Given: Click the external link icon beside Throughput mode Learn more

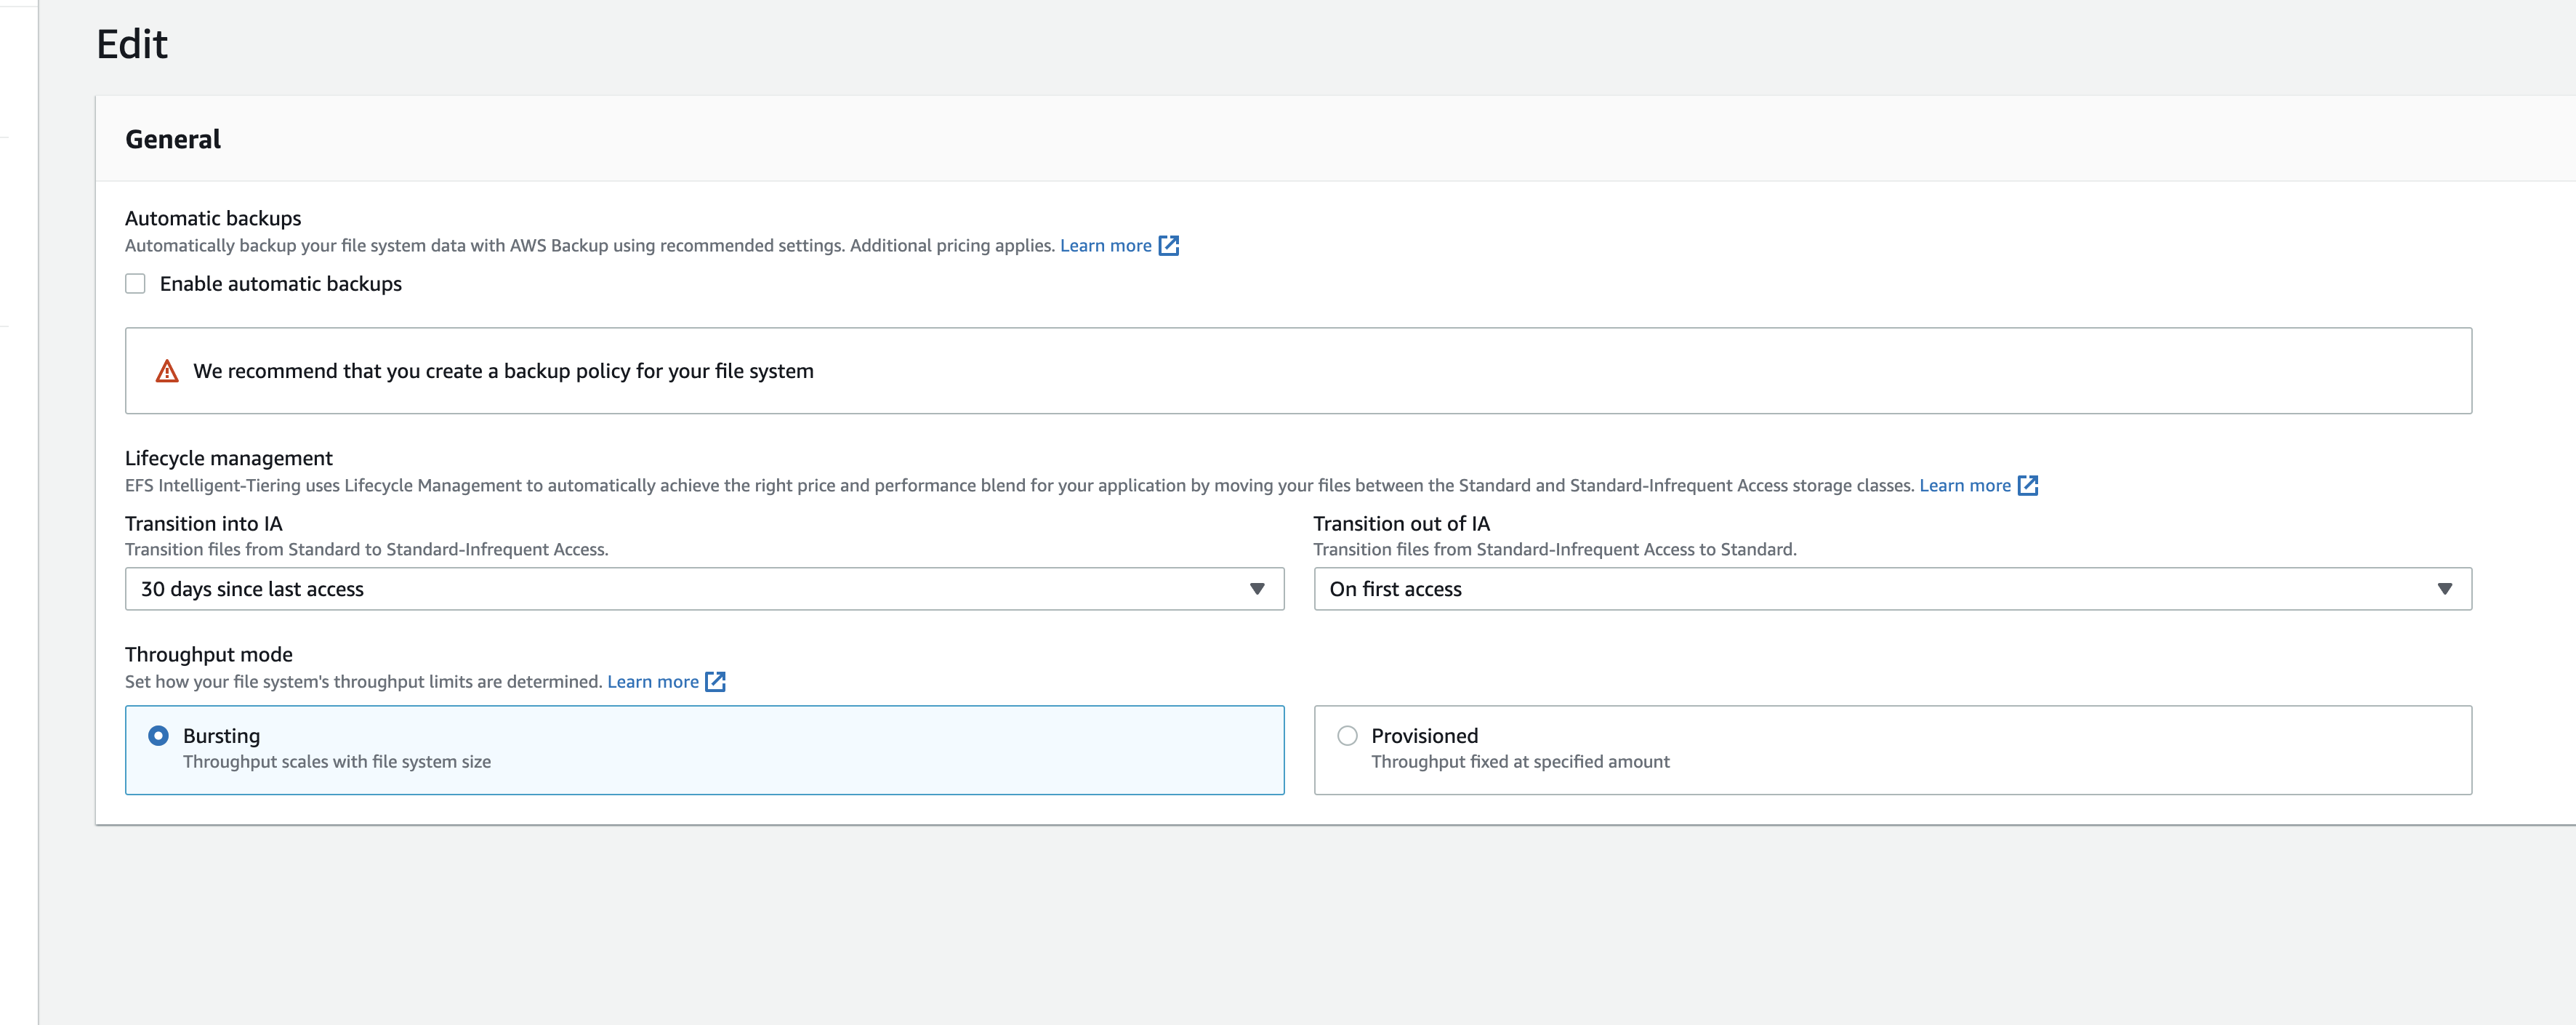Looking at the screenshot, I should pyautogui.click(x=716, y=681).
